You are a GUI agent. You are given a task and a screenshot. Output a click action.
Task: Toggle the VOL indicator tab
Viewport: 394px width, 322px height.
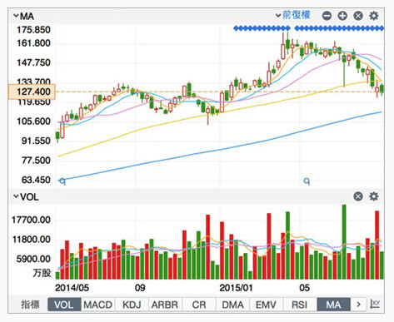tap(64, 305)
